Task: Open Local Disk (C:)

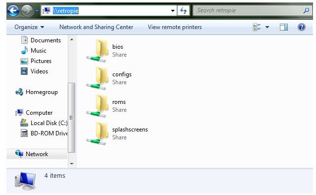Action: (49, 123)
